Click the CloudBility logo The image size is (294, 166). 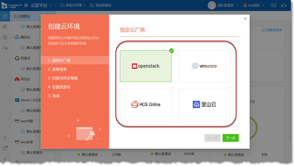[12, 5]
